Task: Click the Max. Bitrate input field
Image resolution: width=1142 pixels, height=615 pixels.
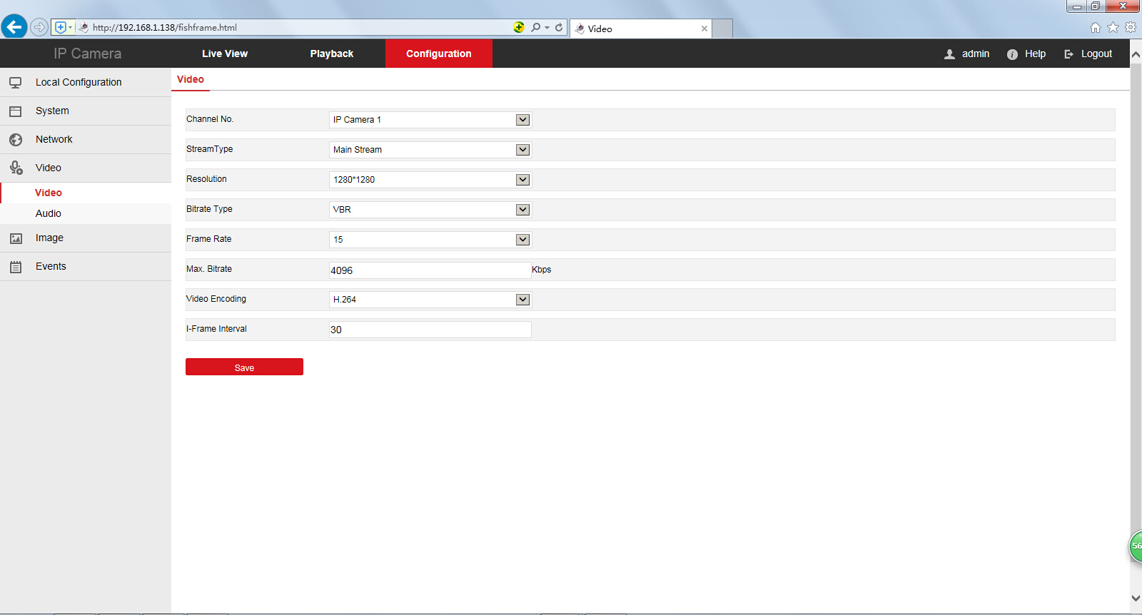Action: pos(430,270)
